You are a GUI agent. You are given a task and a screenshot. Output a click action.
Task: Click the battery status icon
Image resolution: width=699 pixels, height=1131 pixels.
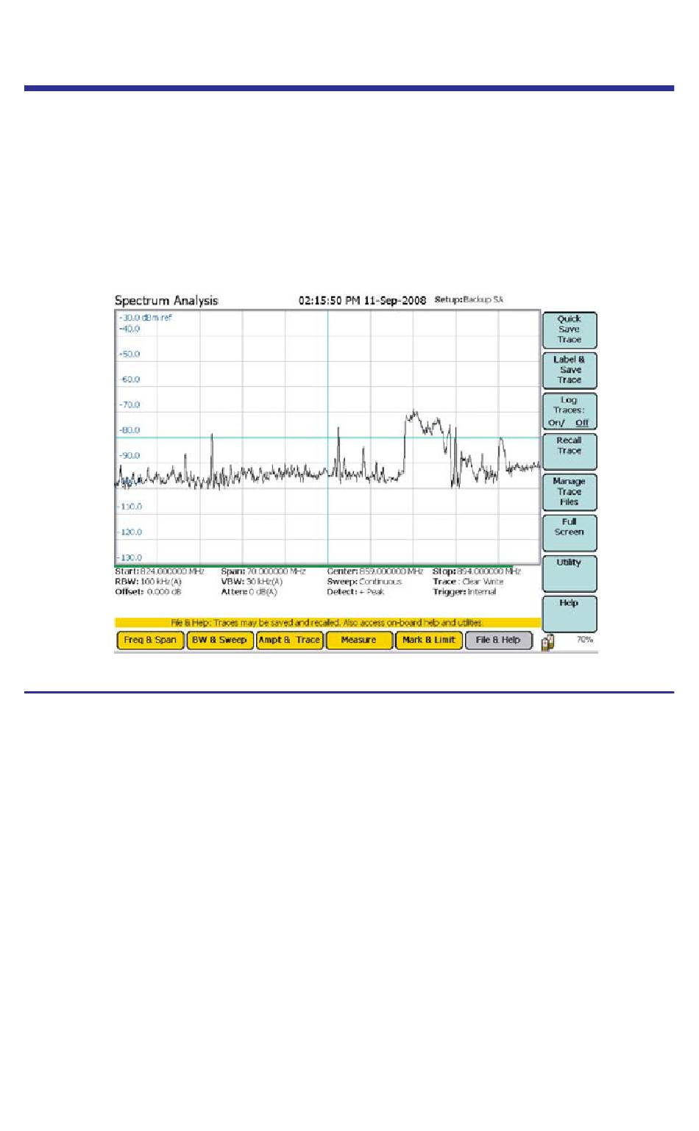click(548, 643)
